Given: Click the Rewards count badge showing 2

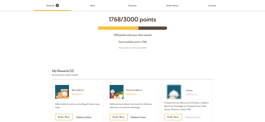Looking at the screenshot, I should click(57, 6).
